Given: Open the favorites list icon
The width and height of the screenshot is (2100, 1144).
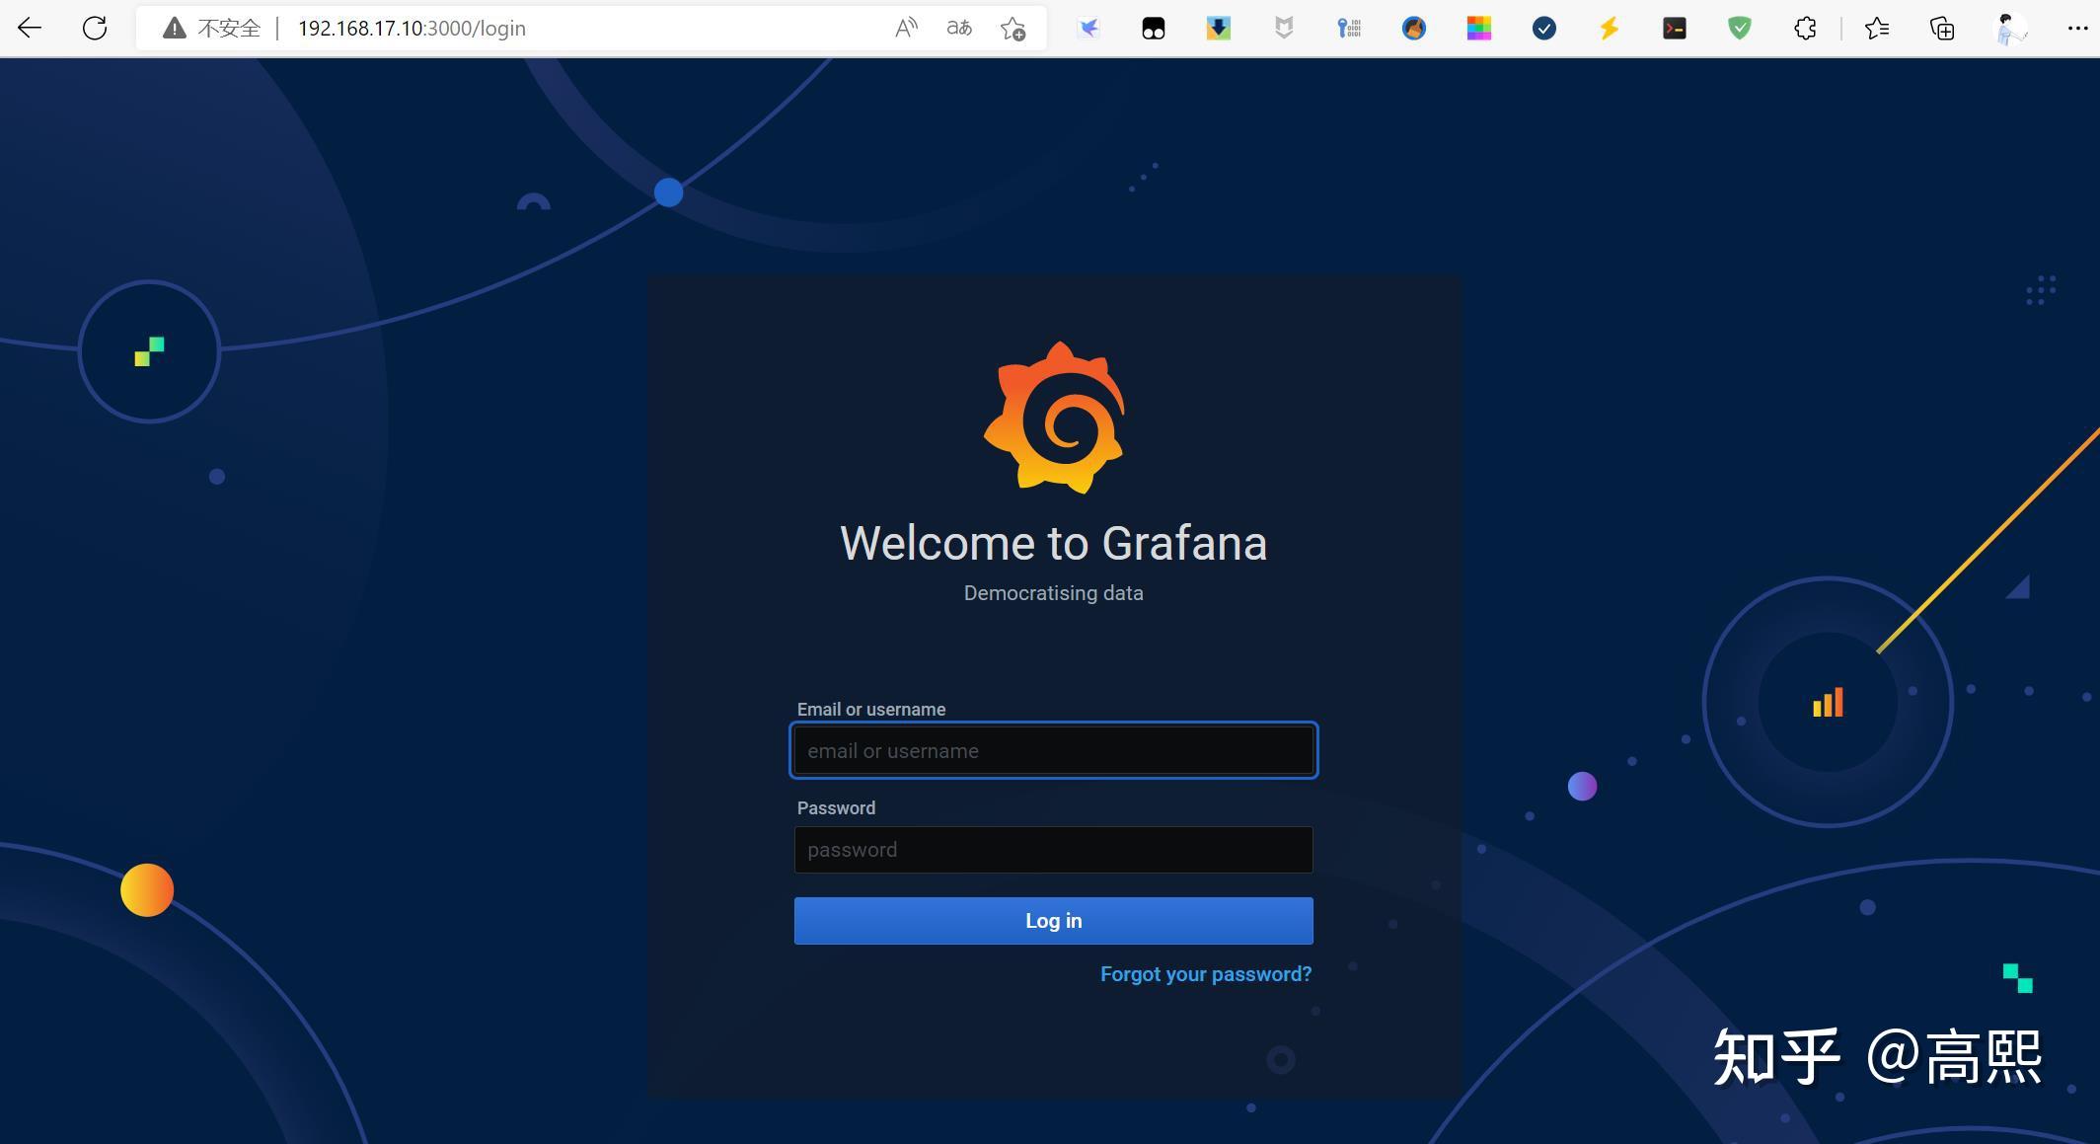Looking at the screenshot, I should click(x=1877, y=29).
